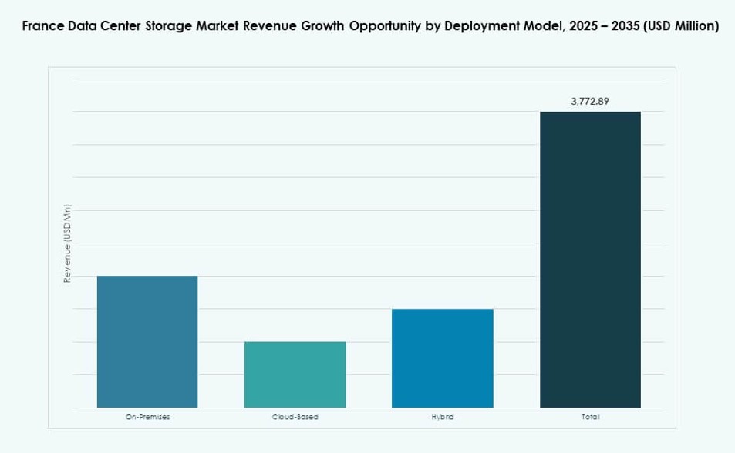Click the Hybrid category label
735x453 pixels.
click(442, 417)
